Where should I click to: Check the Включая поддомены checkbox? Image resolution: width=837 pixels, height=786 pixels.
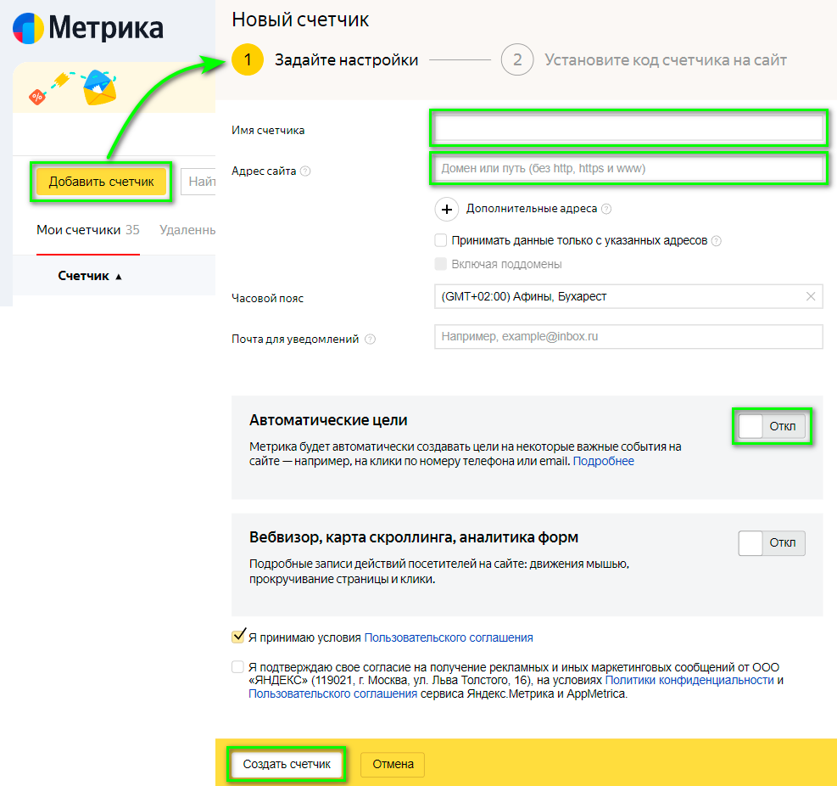440,264
